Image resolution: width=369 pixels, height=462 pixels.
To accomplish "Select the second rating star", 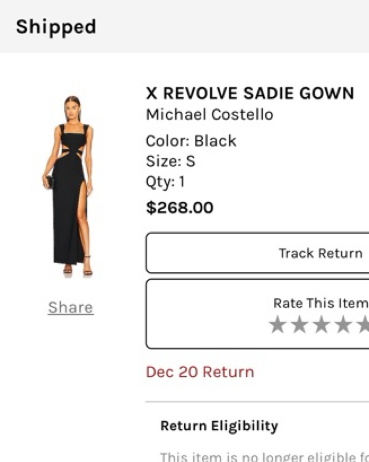I will click(299, 325).
